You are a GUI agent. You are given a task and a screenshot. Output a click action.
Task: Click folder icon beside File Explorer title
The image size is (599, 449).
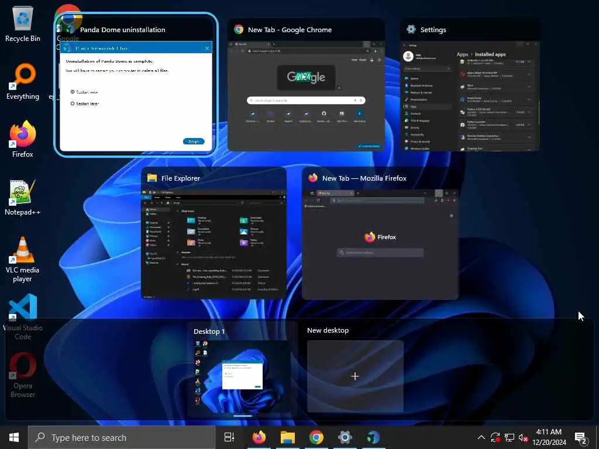coord(152,178)
